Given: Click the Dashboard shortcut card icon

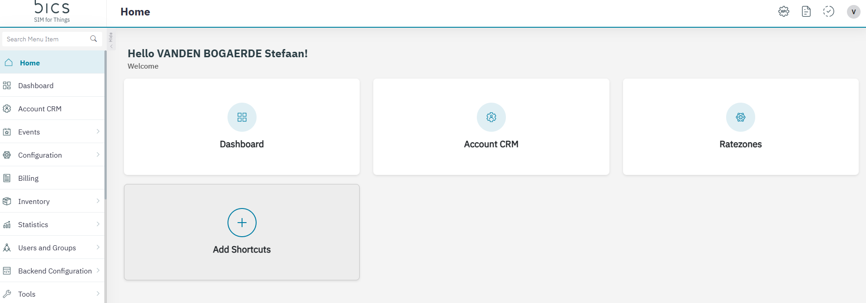Looking at the screenshot, I should pos(242,117).
